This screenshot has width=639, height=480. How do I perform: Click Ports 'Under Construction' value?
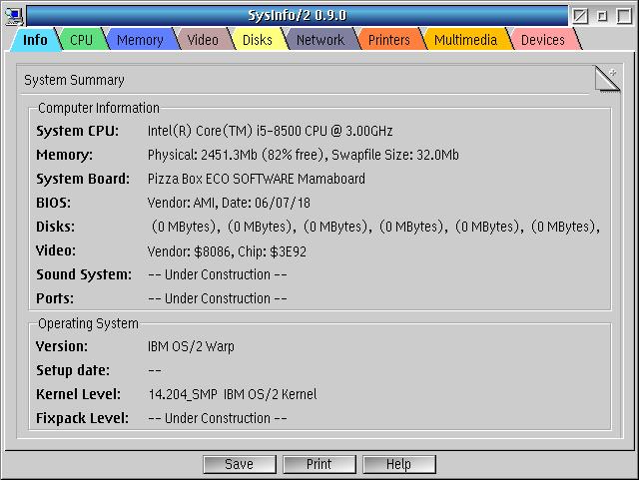[218, 298]
